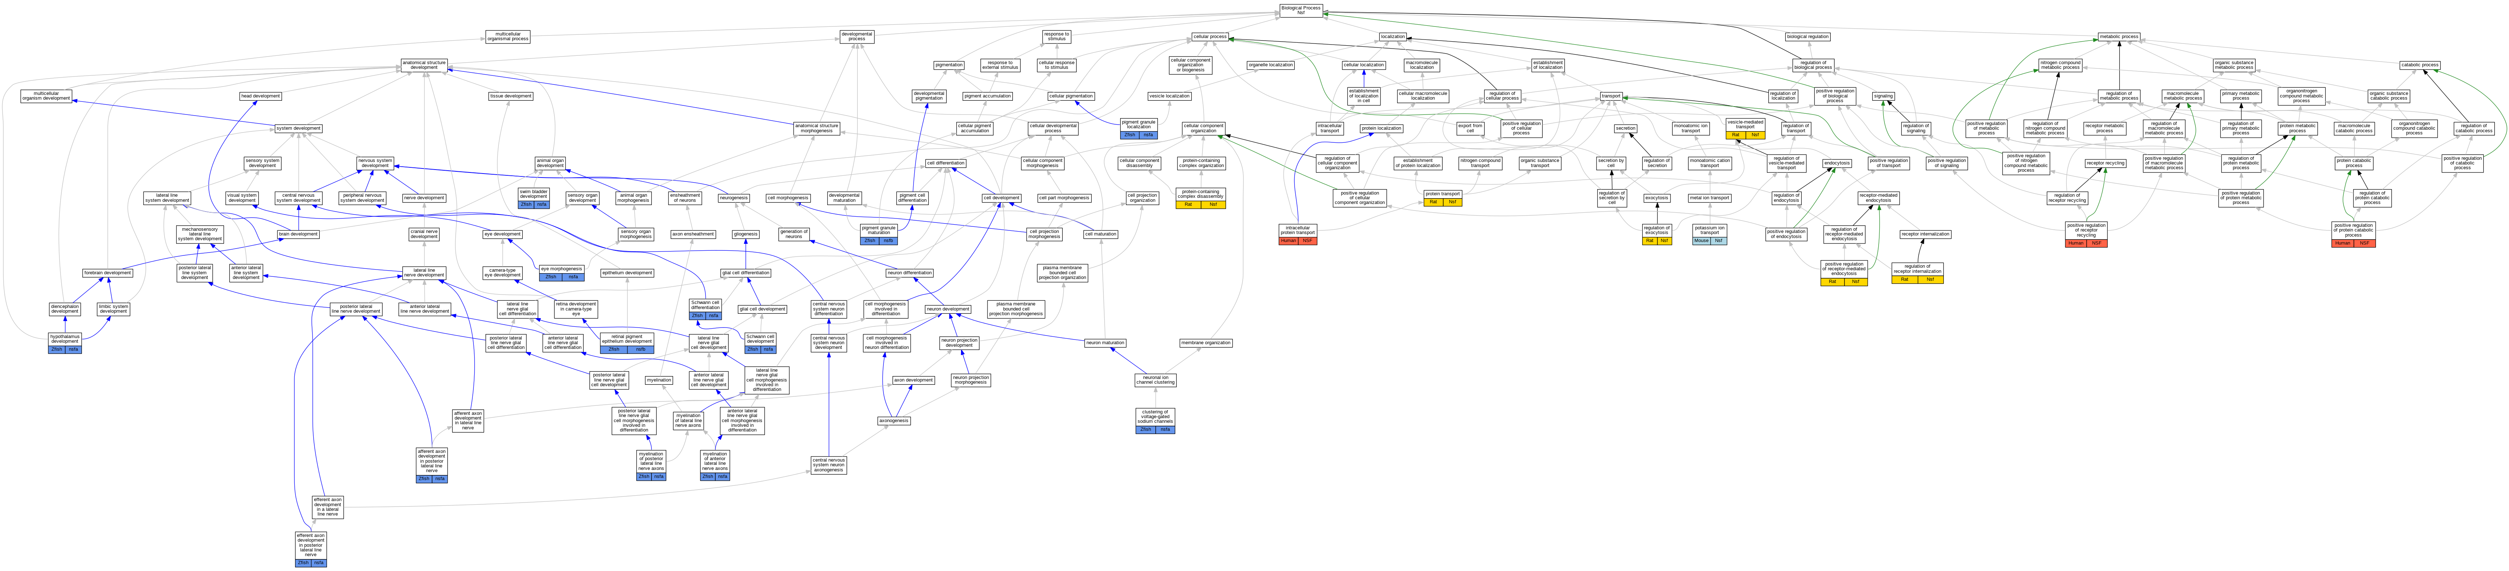This screenshot has height=571, width=2509.
Task: Select the "gliogenesis" node
Action: (x=746, y=234)
